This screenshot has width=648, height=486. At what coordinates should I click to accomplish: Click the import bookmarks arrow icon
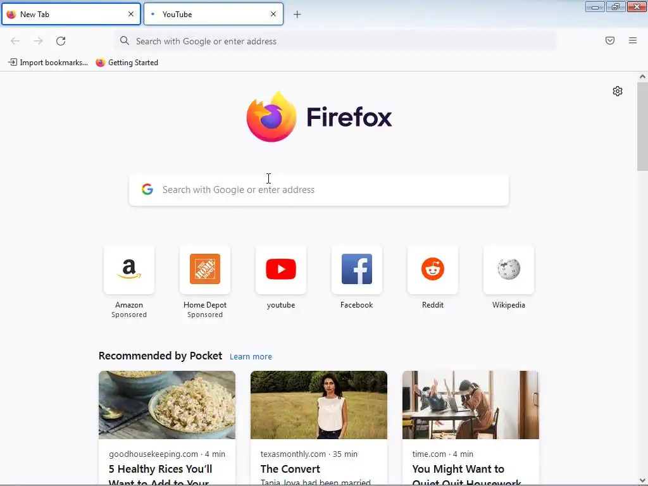click(13, 63)
